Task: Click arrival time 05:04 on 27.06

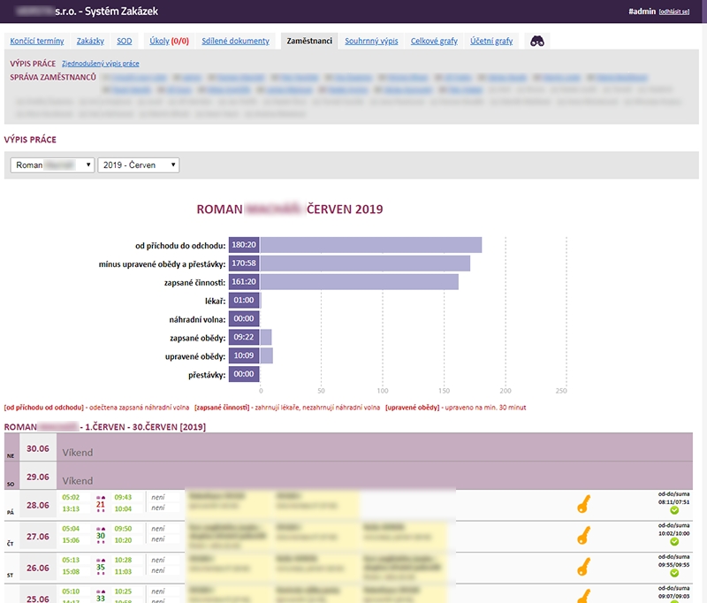Action: tap(71, 529)
